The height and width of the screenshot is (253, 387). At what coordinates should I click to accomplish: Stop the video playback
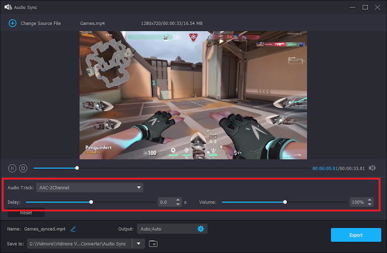(x=23, y=168)
